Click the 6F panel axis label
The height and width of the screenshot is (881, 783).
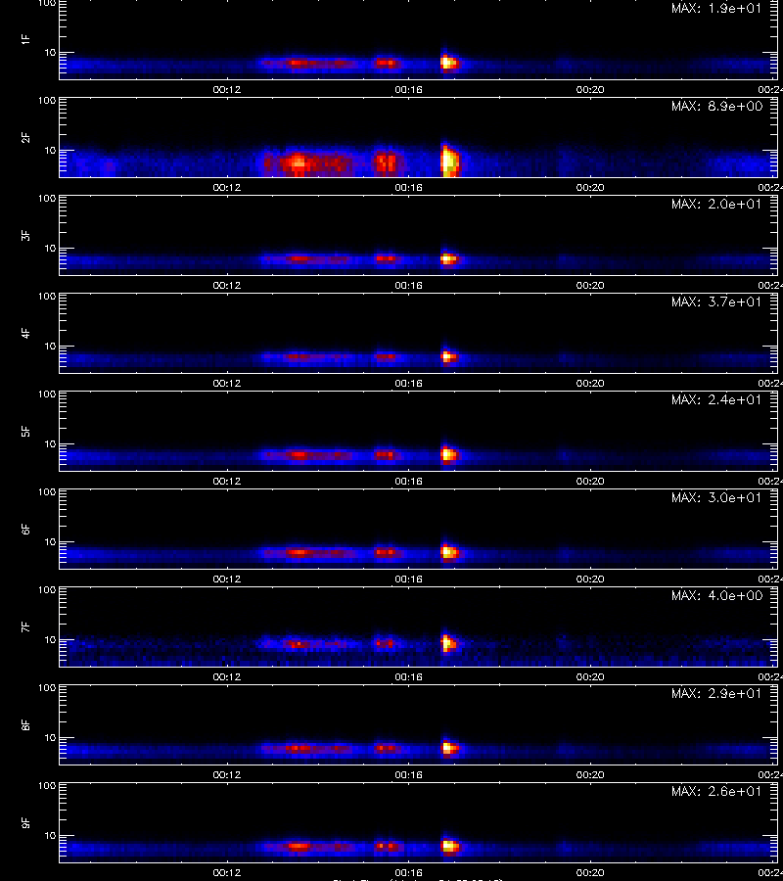coord(25,529)
